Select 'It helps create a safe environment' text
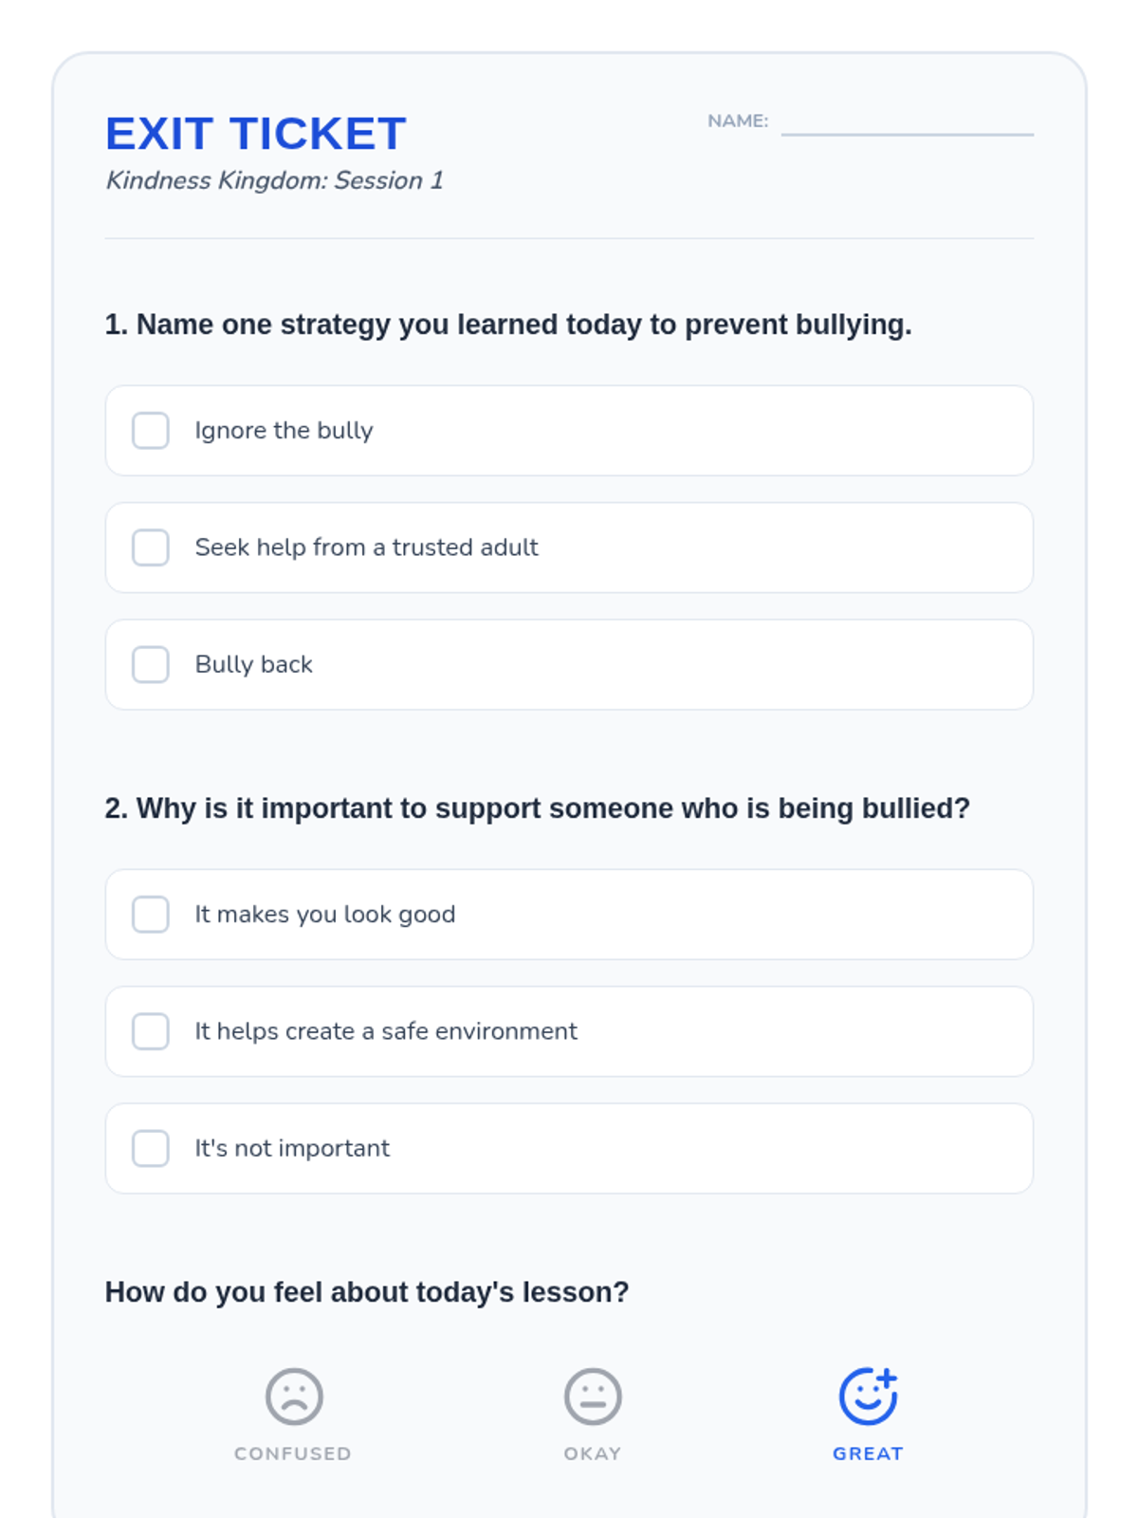 point(385,1031)
